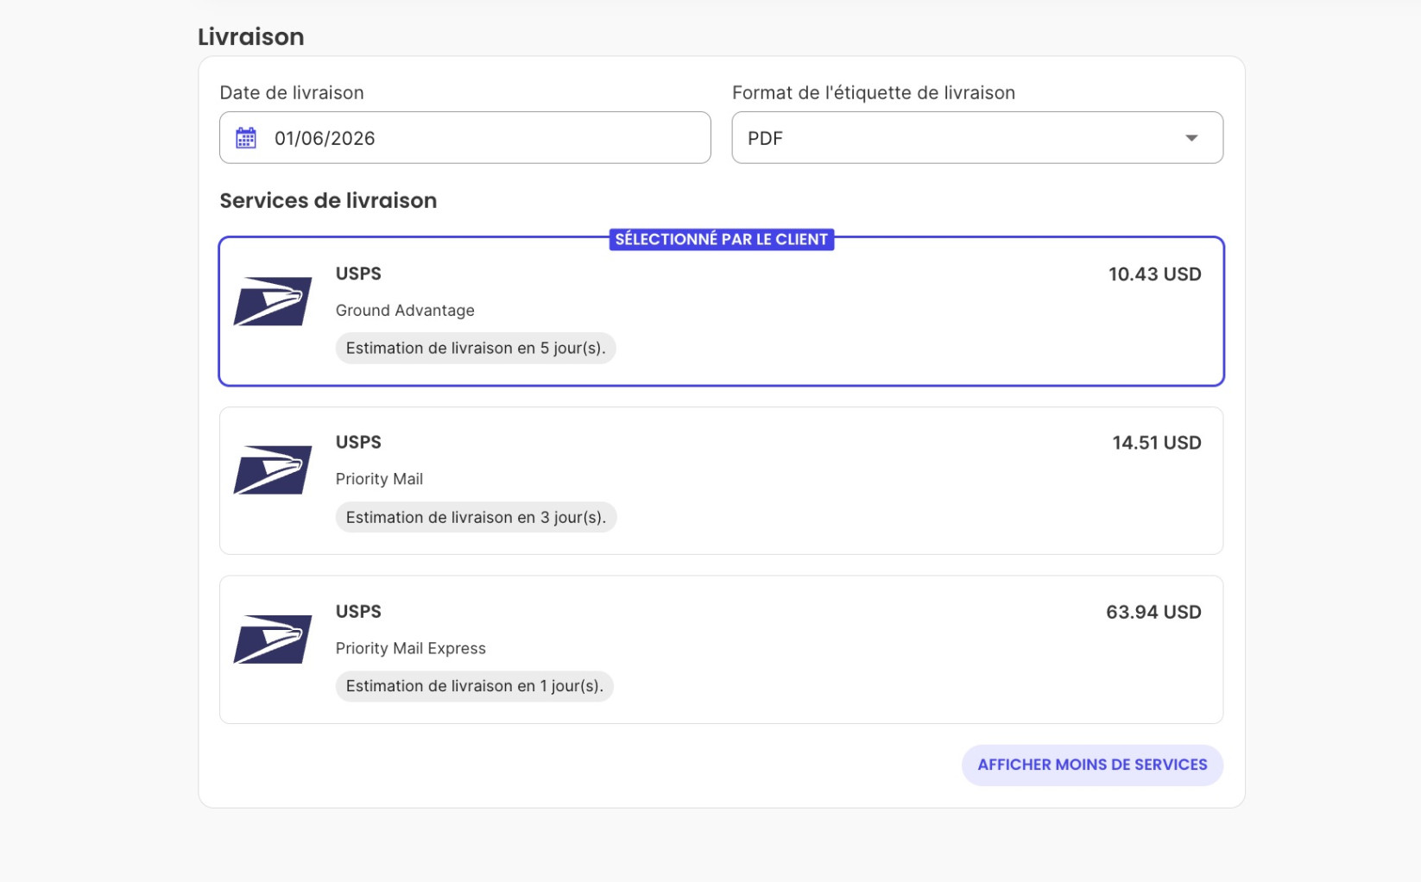
Task: Click the Date de livraison label
Action: tap(292, 92)
